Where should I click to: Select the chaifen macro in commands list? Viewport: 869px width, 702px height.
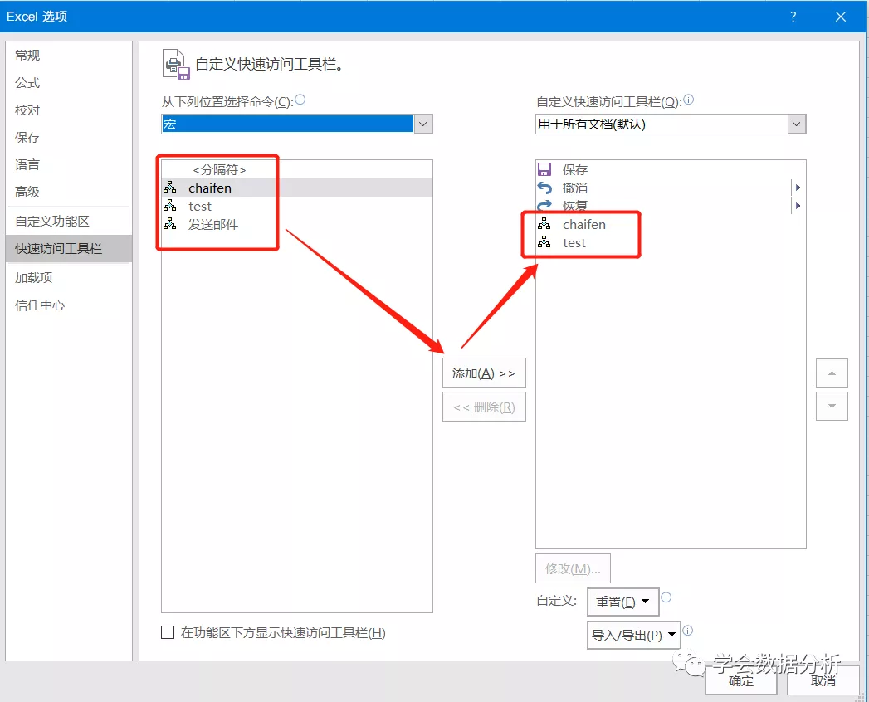click(296, 188)
